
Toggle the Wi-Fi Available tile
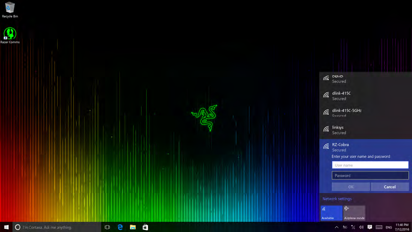tap(331, 213)
